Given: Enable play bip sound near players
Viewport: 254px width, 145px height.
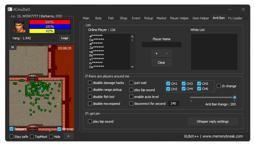Looking at the screenshot, I should (131, 90).
